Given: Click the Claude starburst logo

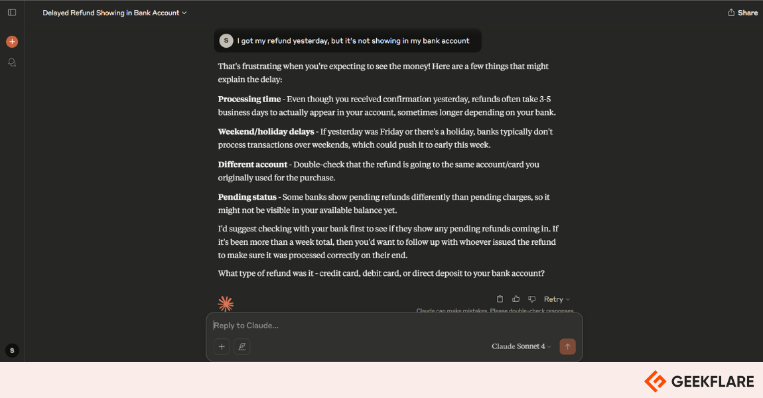Looking at the screenshot, I should coord(226,304).
